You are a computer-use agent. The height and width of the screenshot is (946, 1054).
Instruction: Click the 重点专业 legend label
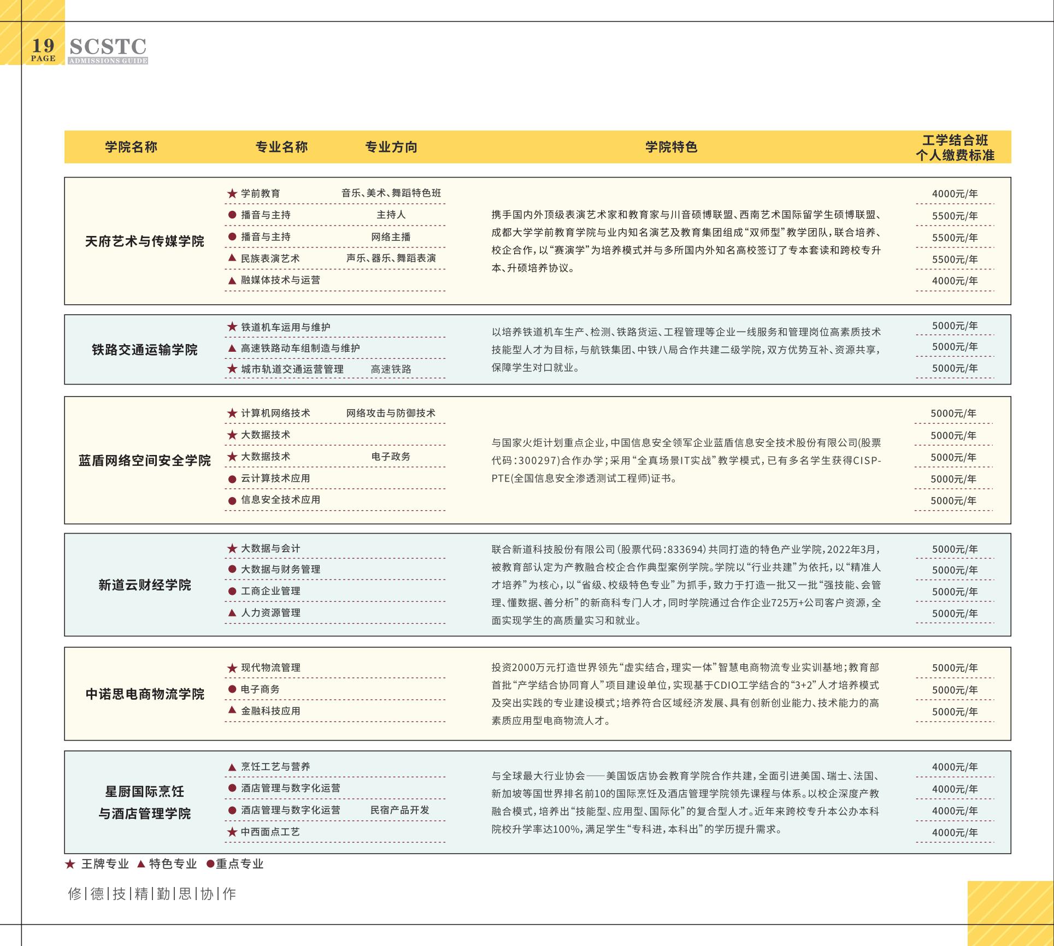(239, 864)
